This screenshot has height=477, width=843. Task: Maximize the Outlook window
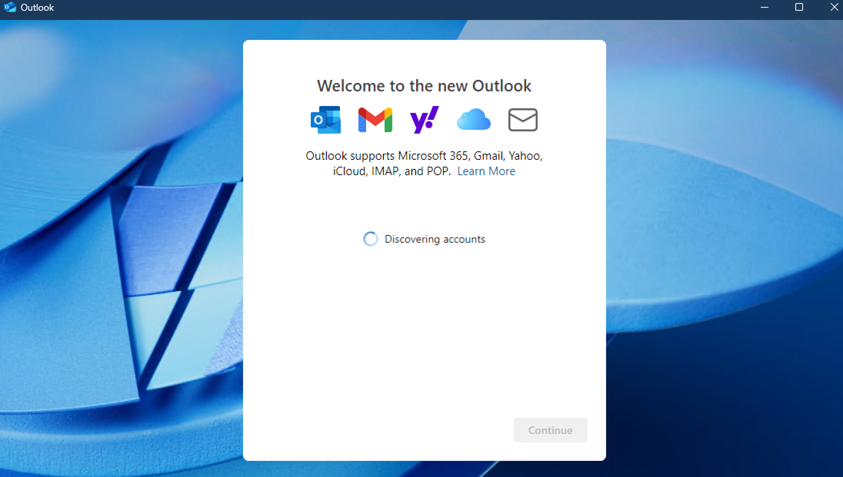tap(799, 8)
